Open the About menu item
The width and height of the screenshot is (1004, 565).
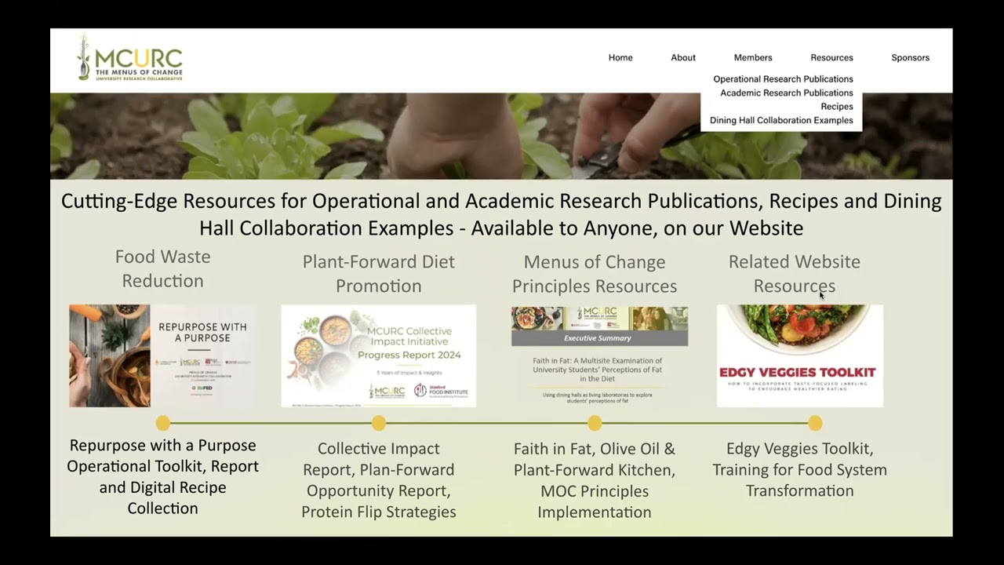[683, 57]
